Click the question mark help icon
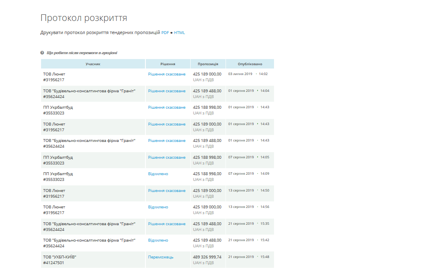This screenshot has height=274, width=426. point(42,53)
